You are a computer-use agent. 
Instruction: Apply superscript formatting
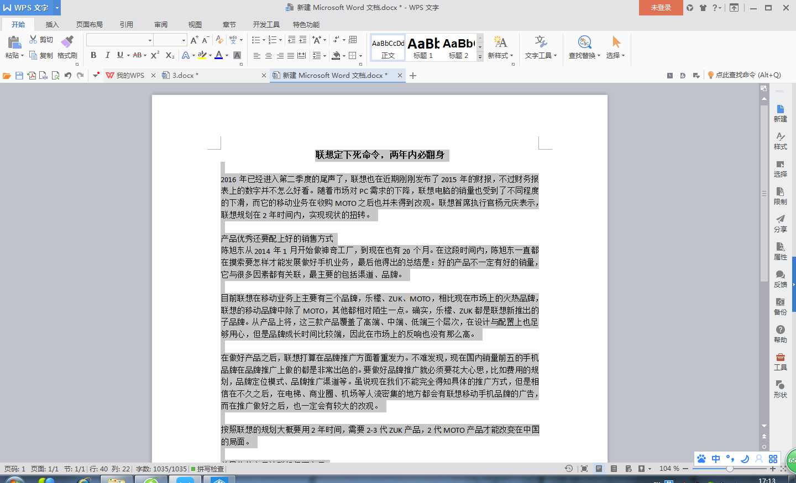click(x=155, y=55)
